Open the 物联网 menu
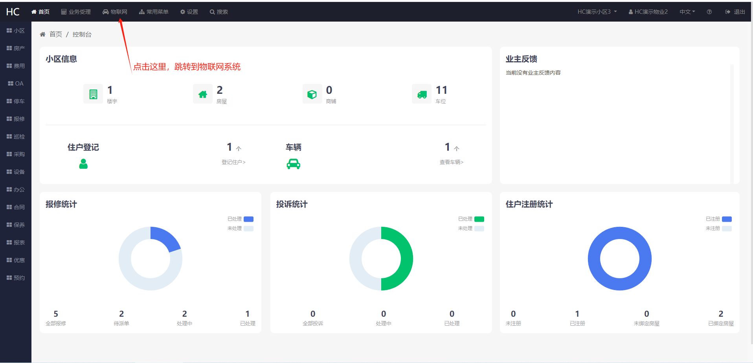 tap(115, 12)
